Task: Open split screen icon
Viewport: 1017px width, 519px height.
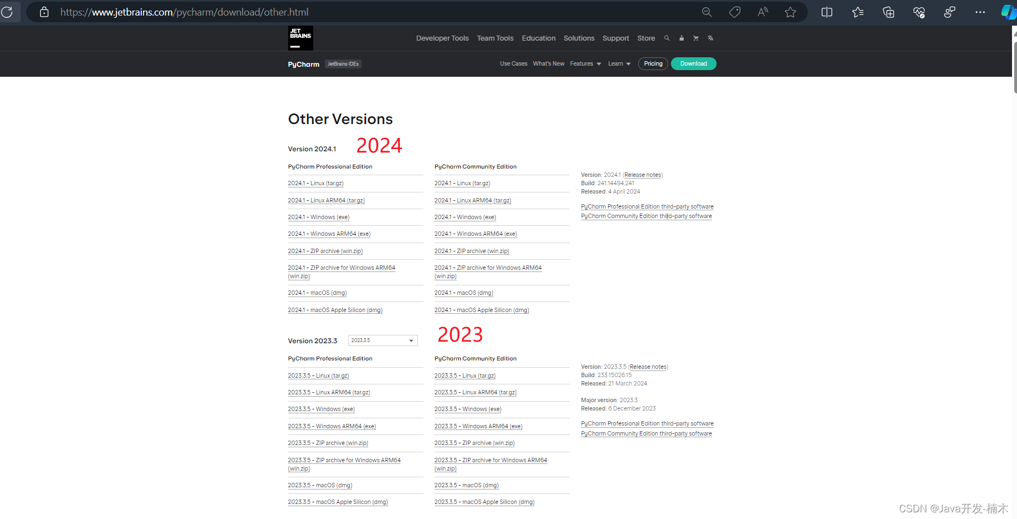Action: [827, 12]
